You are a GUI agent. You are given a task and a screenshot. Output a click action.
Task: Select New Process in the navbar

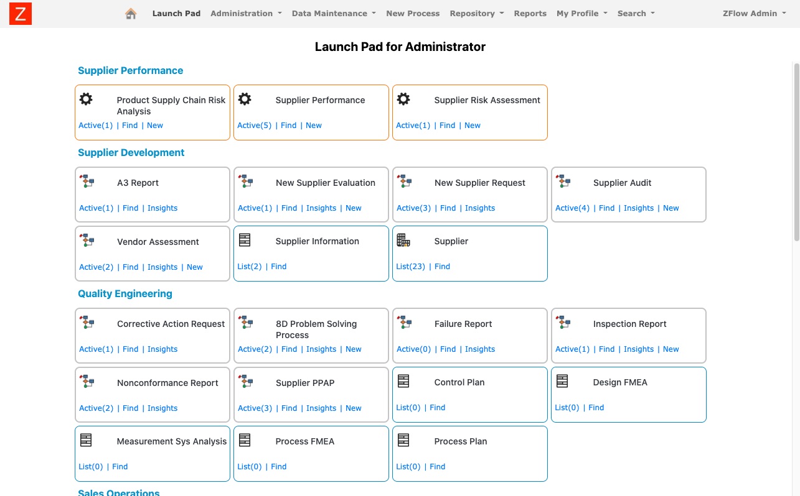413,14
